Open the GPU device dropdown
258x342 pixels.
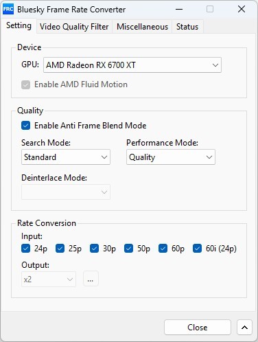pyautogui.click(x=132, y=65)
